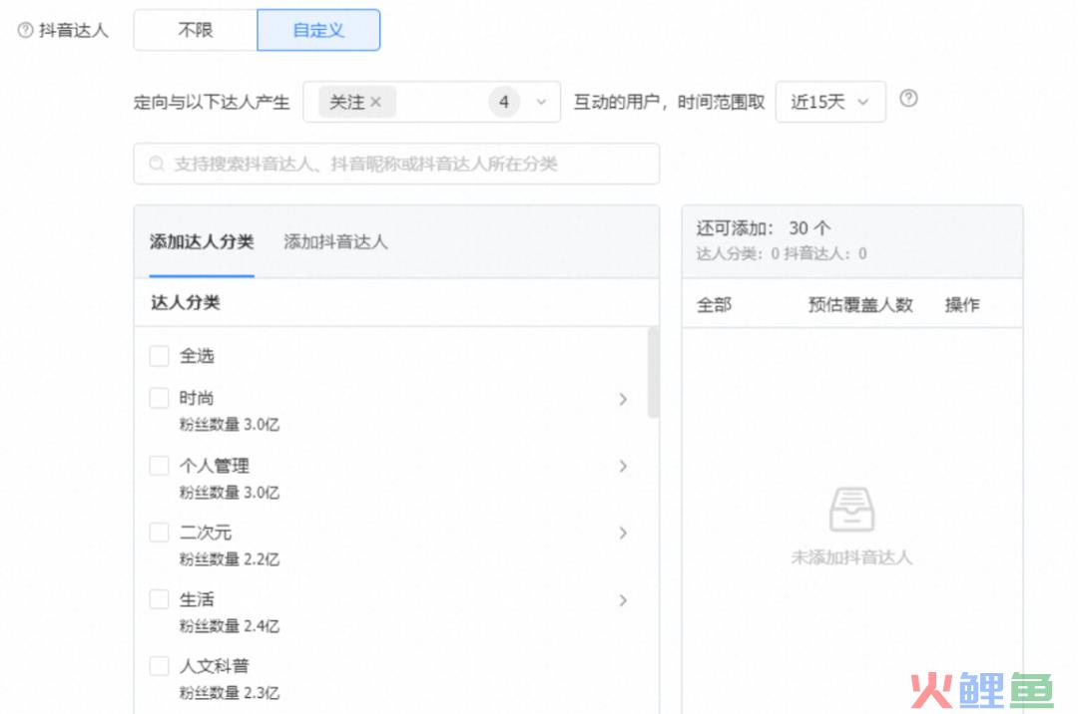Image resolution: width=1078 pixels, height=714 pixels.
Task: Click the 还可添加: 30 个 text
Action: tap(764, 228)
